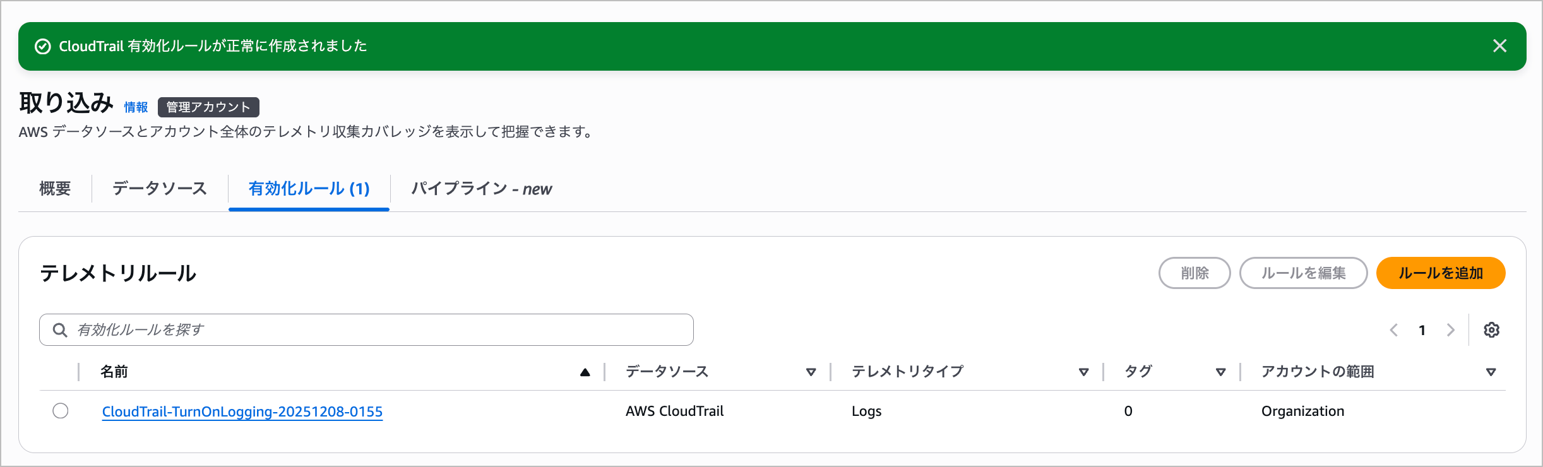Viewport: 1543px width, 467px height.
Task: Sort by タグ column arrow
Action: tap(1220, 372)
